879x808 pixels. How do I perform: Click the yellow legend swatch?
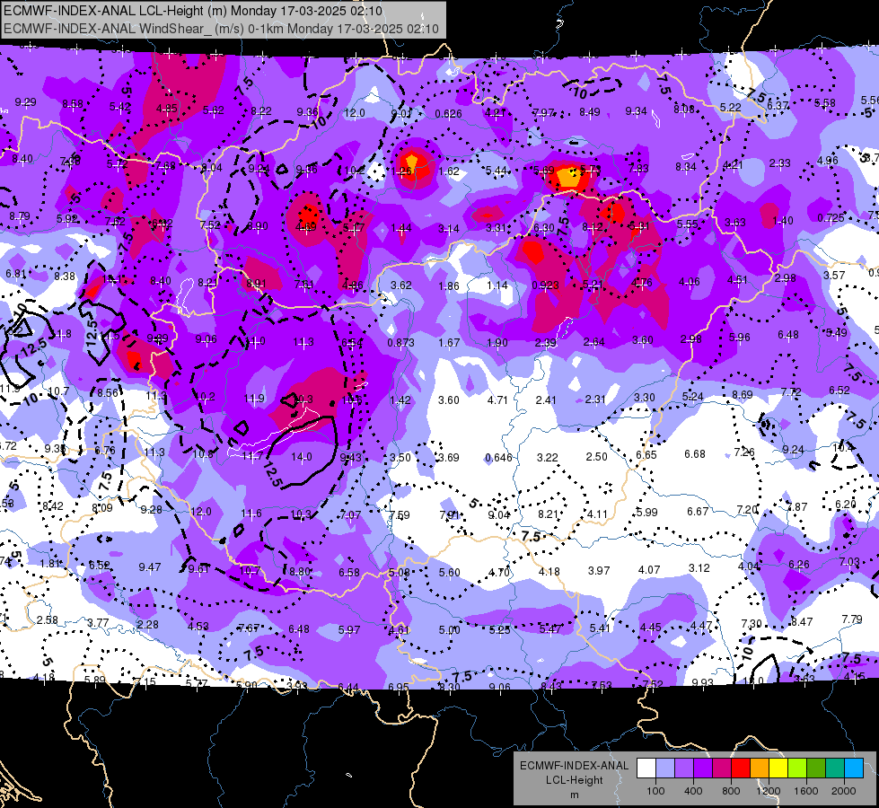[778, 768]
